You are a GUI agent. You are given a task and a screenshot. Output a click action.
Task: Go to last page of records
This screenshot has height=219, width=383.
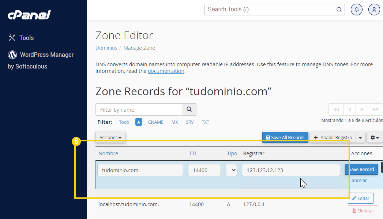click(x=375, y=109)
